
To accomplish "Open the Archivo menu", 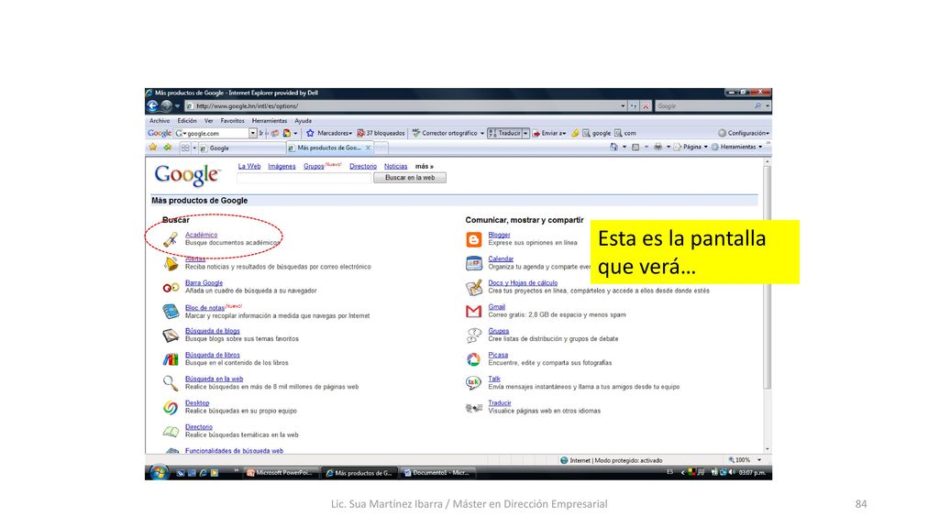I will click(x=160, y=121).
